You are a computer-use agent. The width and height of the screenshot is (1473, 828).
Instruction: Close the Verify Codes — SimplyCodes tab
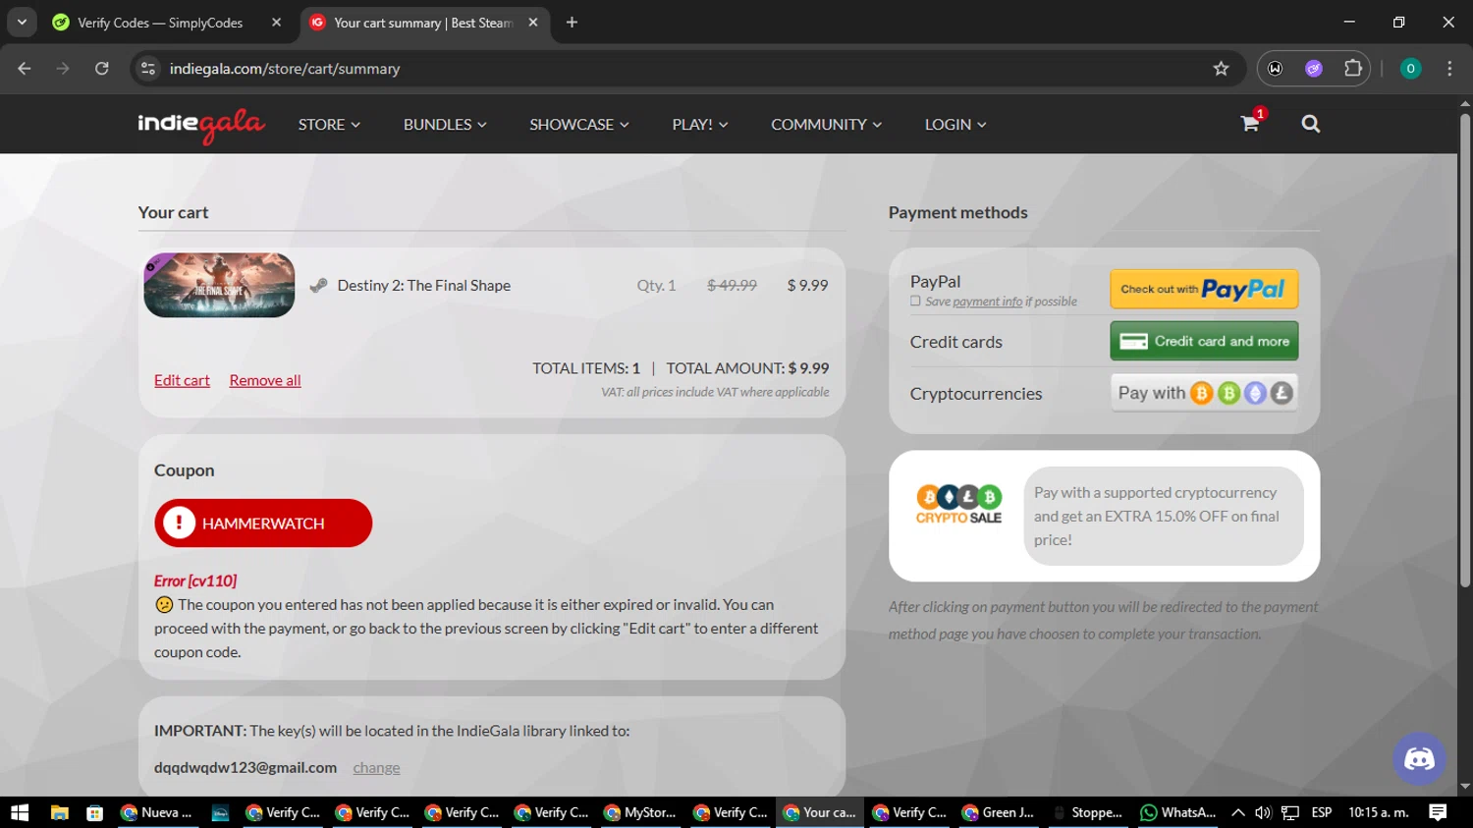[x=276, y=23]
